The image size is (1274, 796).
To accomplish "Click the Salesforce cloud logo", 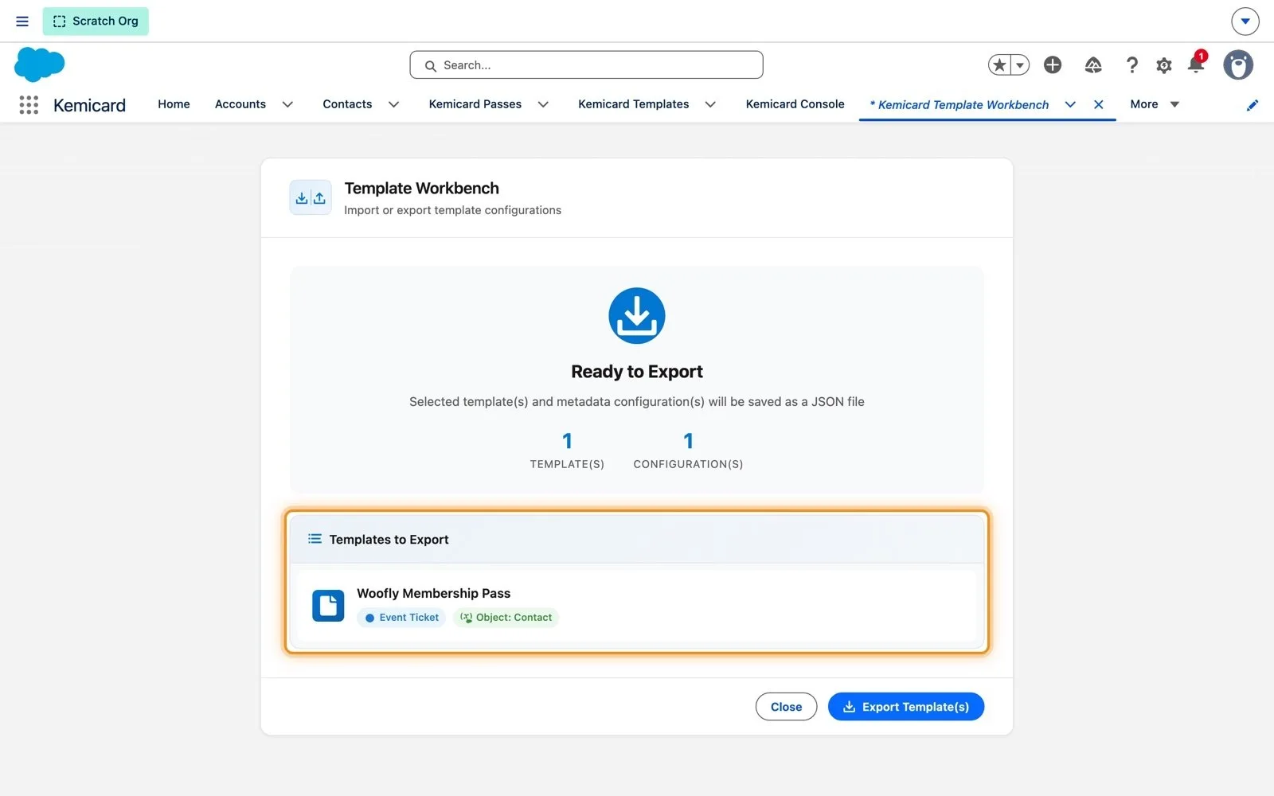I will [x=39, y=64].
